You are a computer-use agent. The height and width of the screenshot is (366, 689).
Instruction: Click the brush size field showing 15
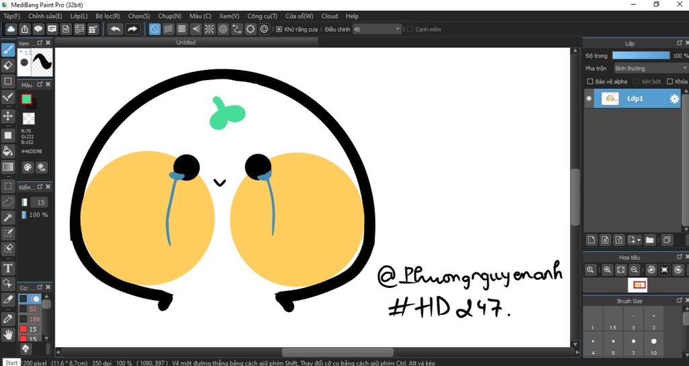tap(40, 203)
